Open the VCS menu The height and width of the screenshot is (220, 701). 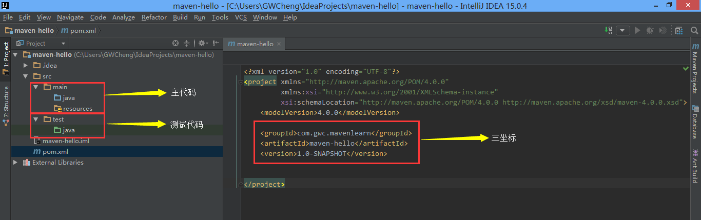(241, 17)
